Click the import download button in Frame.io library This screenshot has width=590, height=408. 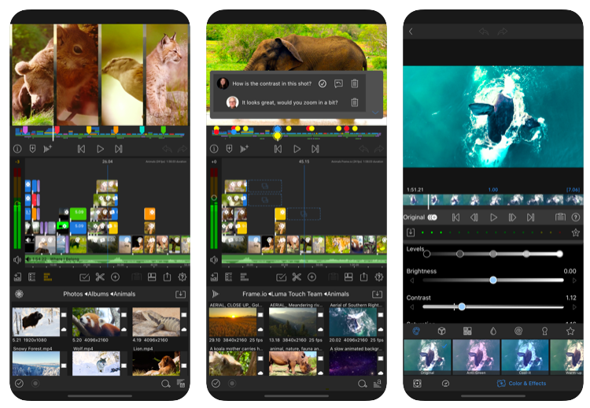click(x=377, y=294)
